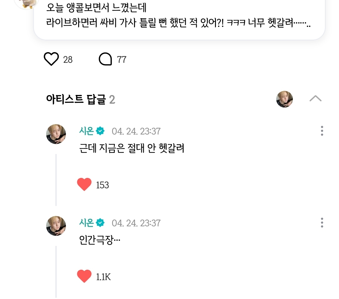339x299 pixels.
Task: Click the 28 likes count on the post
Action: [x=68, y=59]
